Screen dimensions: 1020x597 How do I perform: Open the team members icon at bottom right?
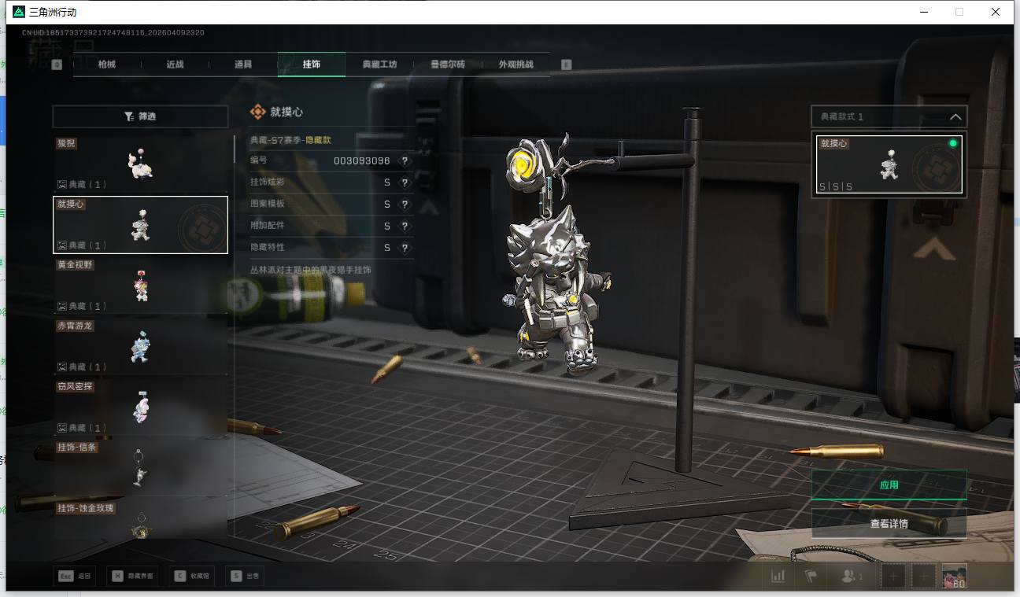(x=851, y=576)
